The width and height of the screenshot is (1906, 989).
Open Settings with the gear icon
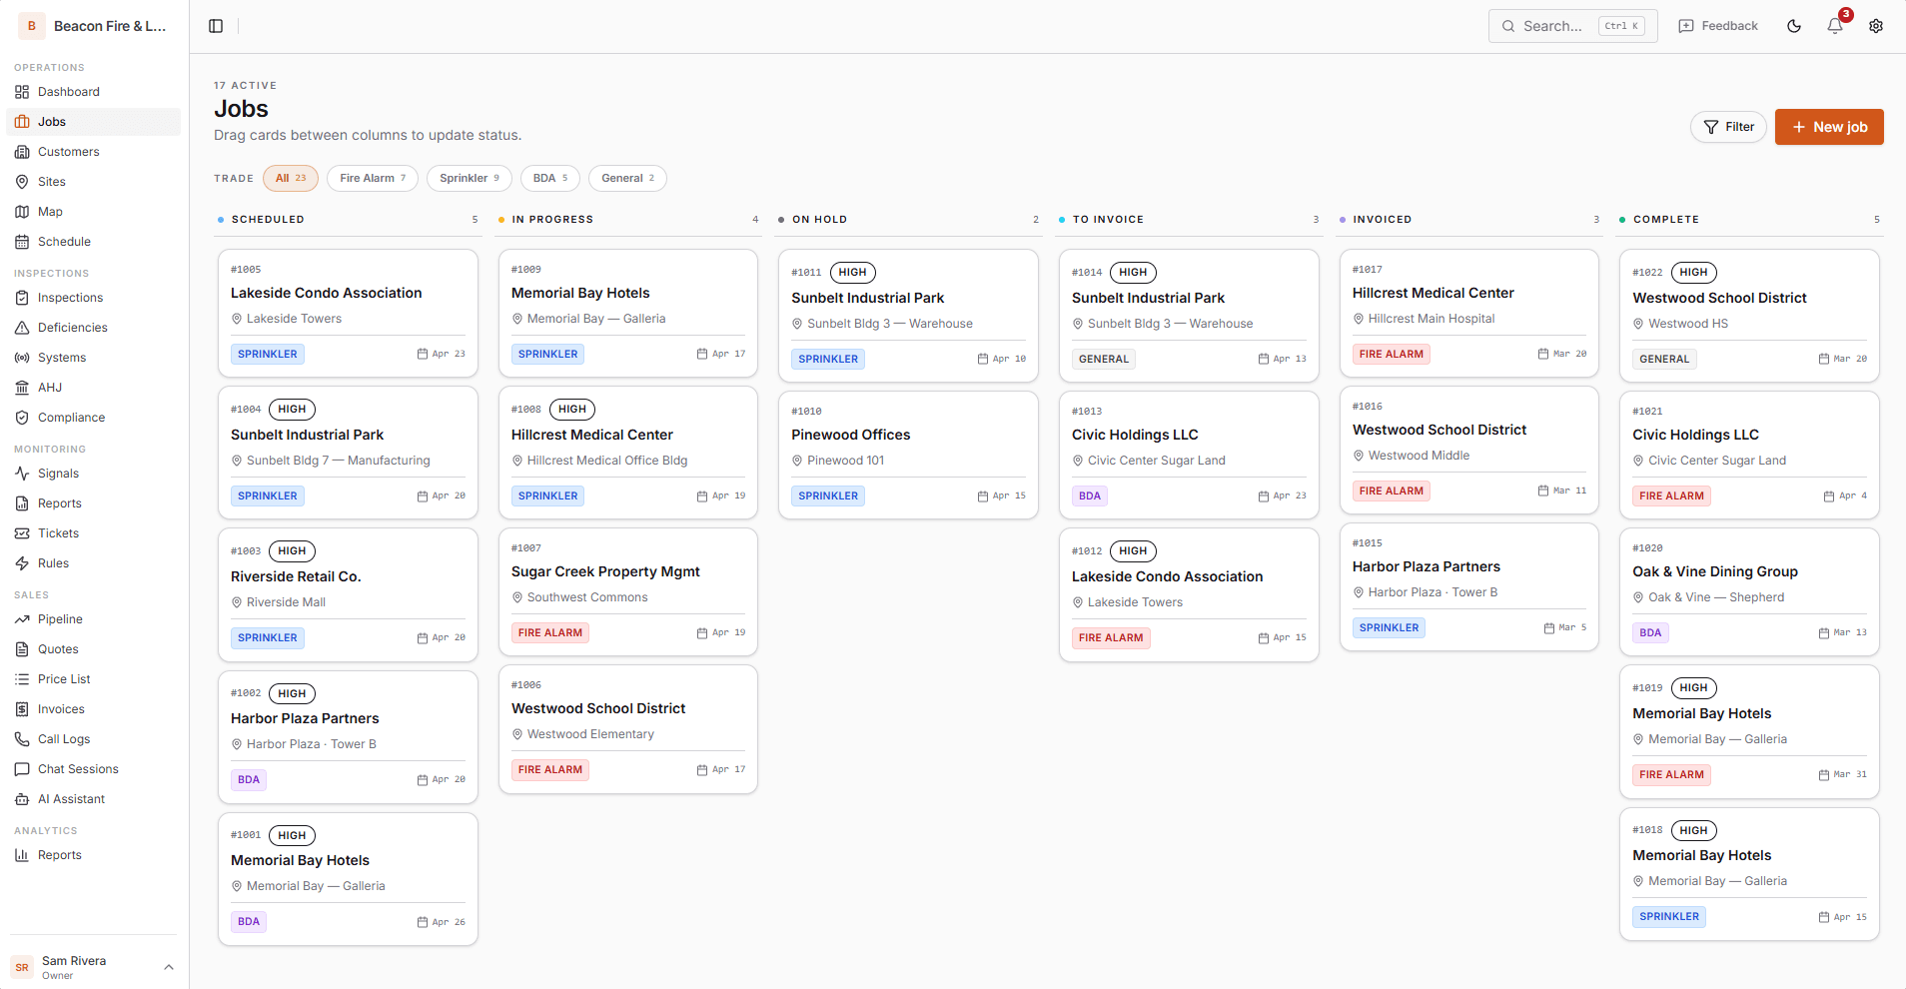click(x=1876, y=26)
